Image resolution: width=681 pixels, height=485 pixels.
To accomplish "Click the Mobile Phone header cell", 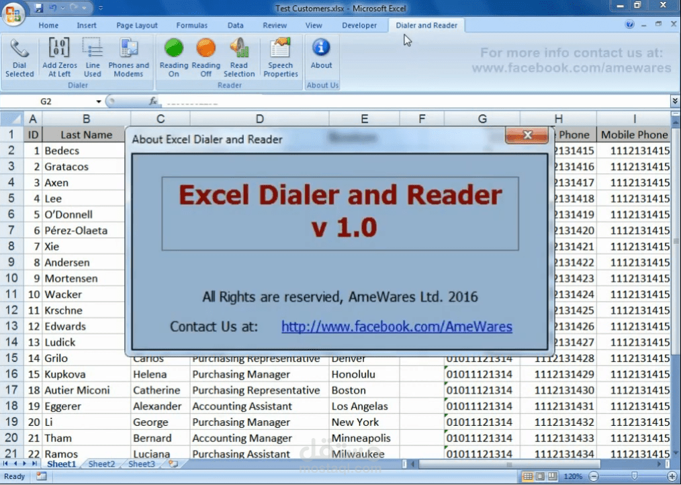I will coord(634,135).
